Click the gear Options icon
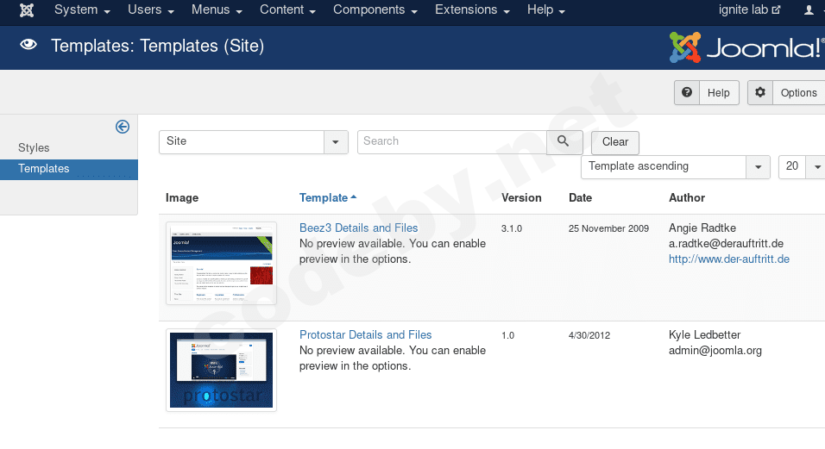 click(x=759, y=92)
